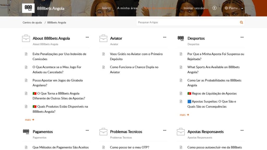
Task: Show more articles under About 888bets Angola
Action: tap(29, 120)
